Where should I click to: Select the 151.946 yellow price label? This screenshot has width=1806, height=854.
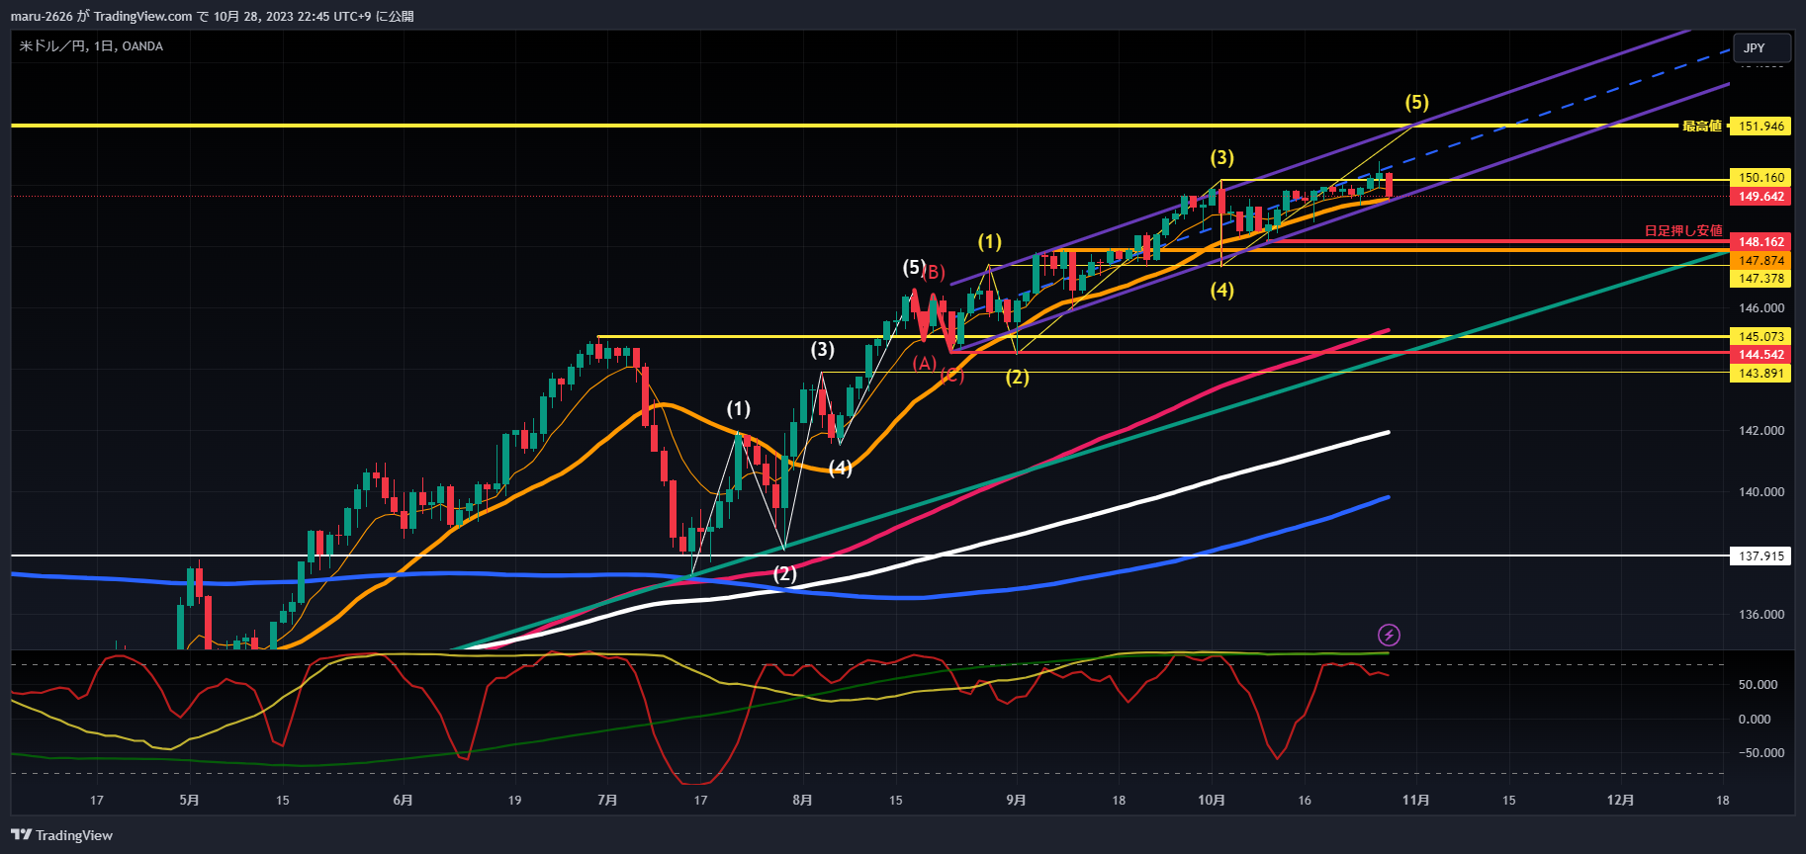pyautogui.click(x=1761, y=127)
